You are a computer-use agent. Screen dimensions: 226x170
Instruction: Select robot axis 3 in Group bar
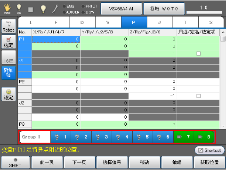[x=102, y=137]
